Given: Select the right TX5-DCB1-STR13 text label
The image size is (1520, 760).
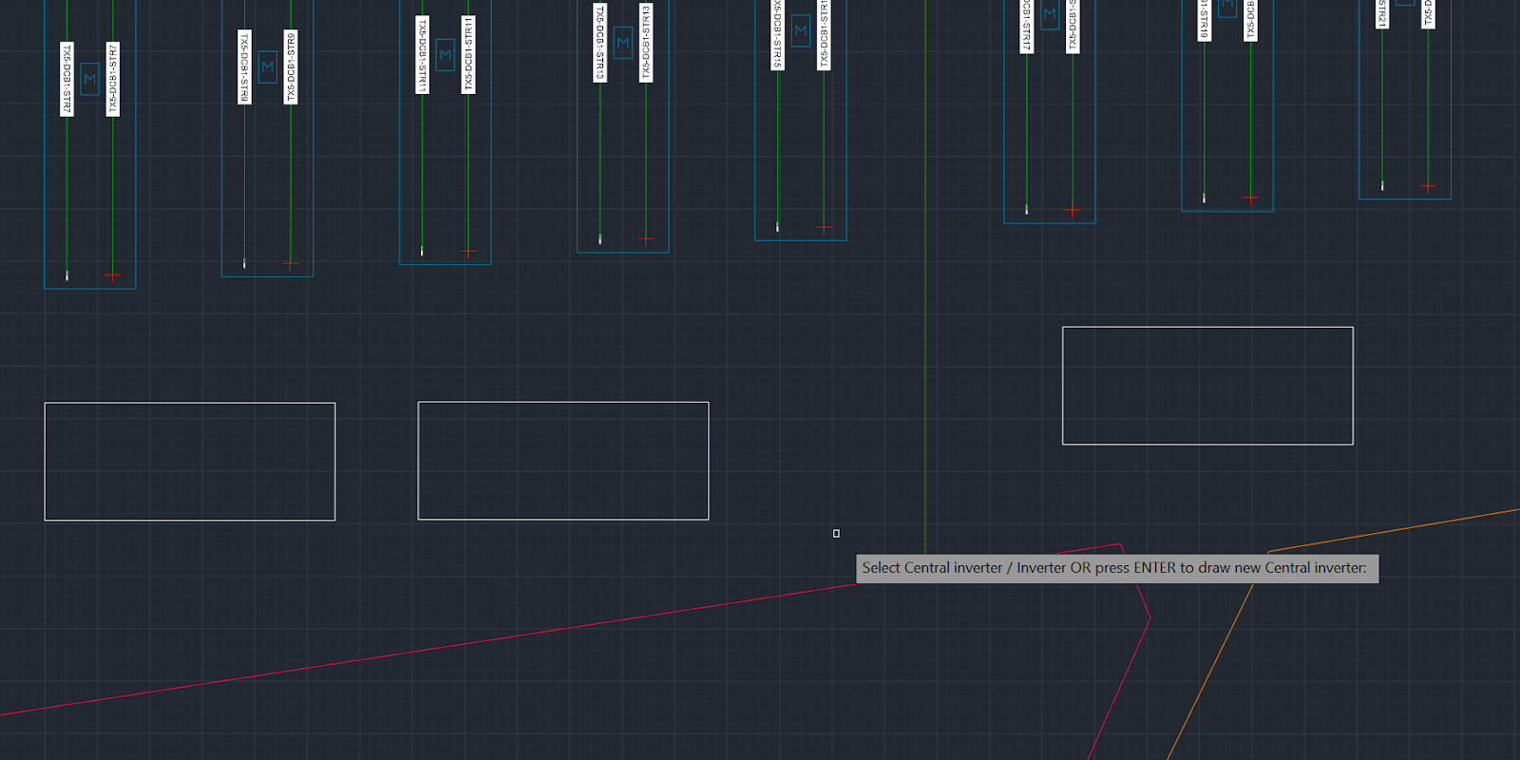Looking at the screenshot, I should 646,43.
